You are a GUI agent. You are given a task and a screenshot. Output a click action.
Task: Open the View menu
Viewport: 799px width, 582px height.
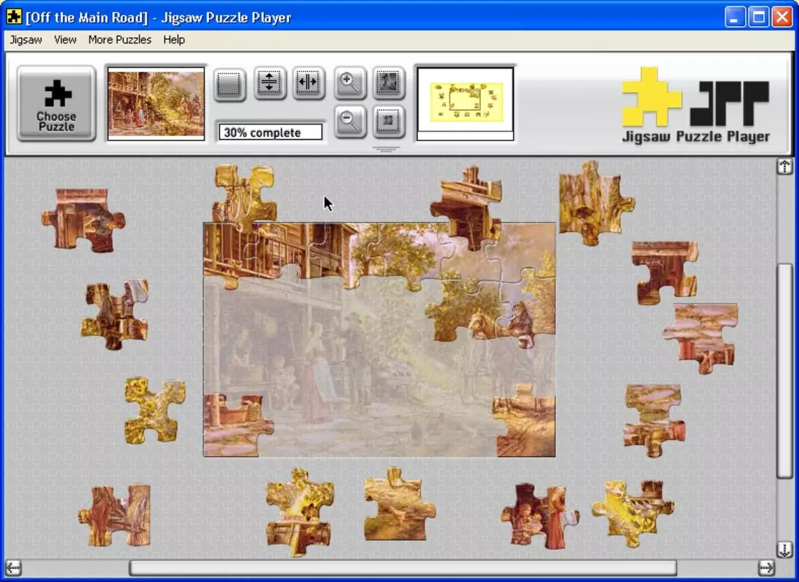[x=65, y=40]
